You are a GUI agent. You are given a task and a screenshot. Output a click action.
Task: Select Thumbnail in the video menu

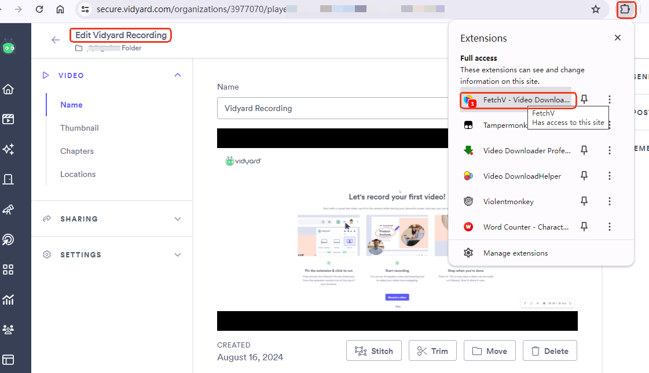79,128
